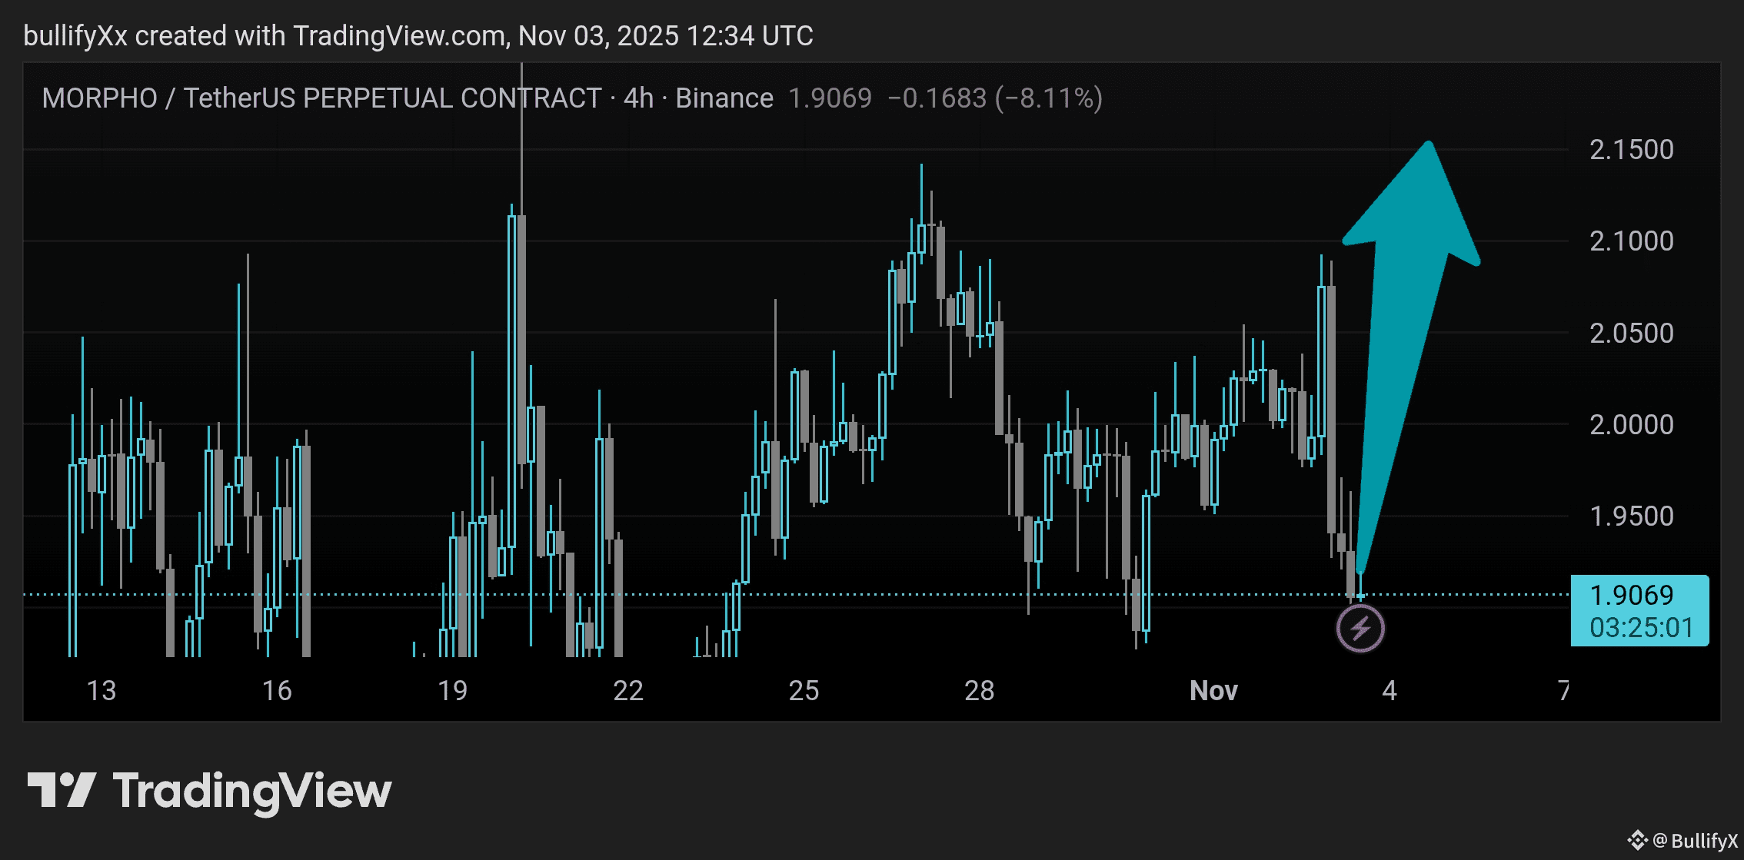Click the 1.9500 price axis label
The image size is (1744, 860).
(x=1631, y=516)
